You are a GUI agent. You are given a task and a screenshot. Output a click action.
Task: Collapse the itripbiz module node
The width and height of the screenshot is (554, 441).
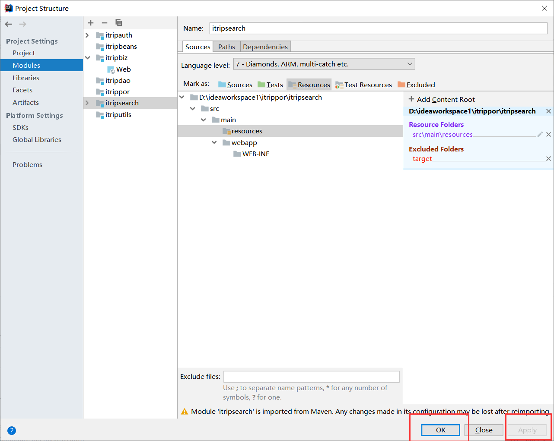(87, 58)
